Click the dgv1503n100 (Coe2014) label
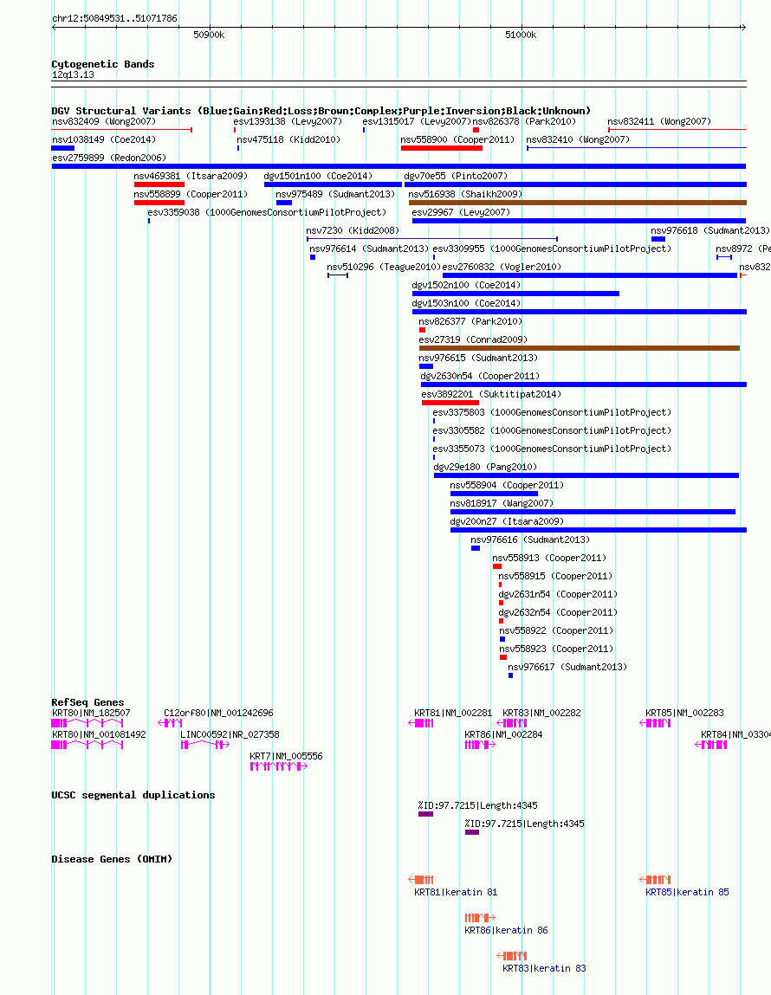 coord(466,304)
